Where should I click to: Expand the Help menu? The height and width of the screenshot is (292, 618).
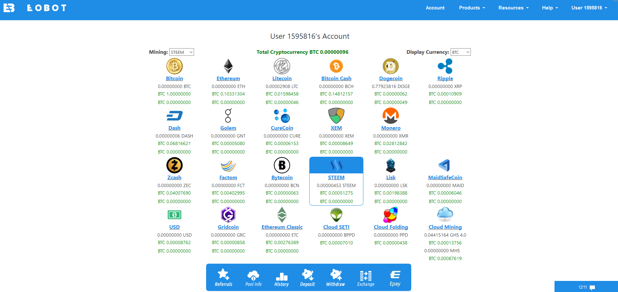pyautogui.click(x=550, y=8)
